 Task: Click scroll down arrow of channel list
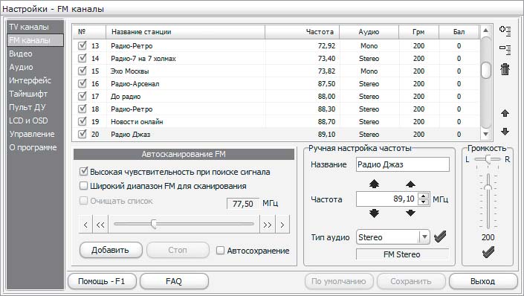coord(485,134)
